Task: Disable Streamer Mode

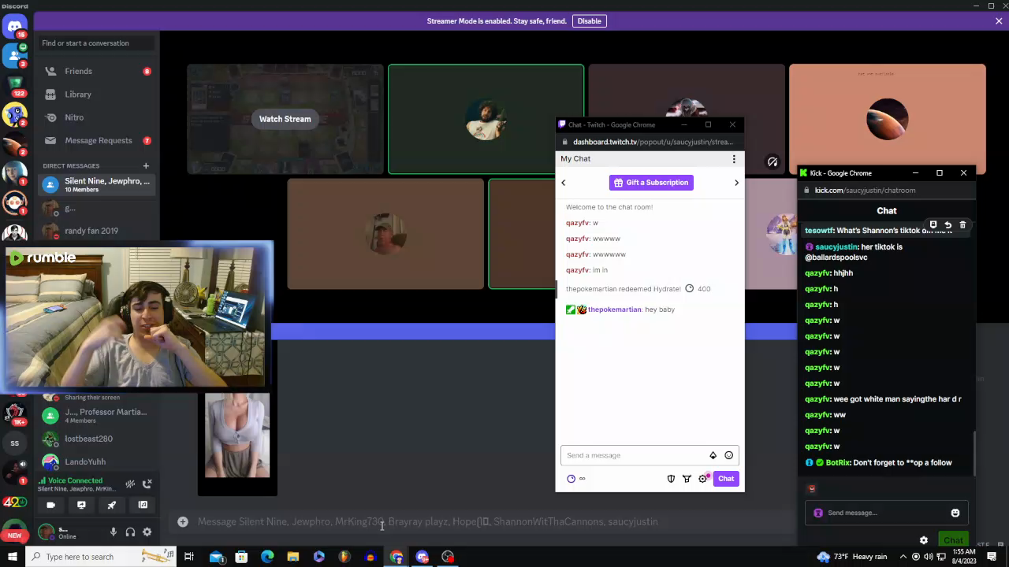Action: [589, 21]
